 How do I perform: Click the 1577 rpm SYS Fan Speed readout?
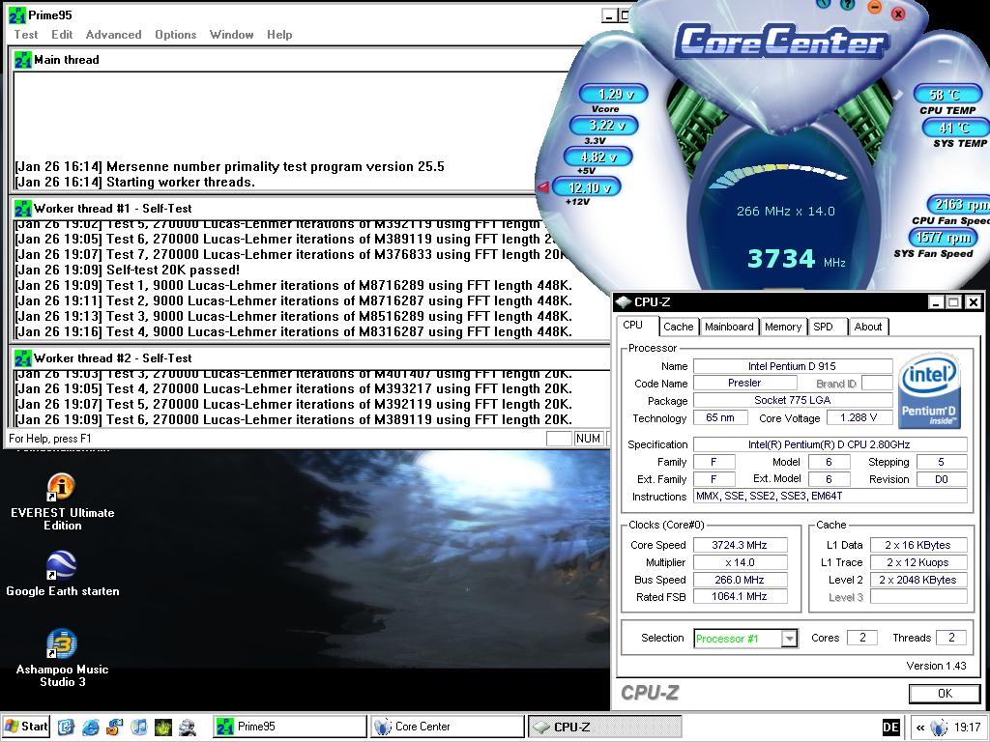[x=944, y=238]
